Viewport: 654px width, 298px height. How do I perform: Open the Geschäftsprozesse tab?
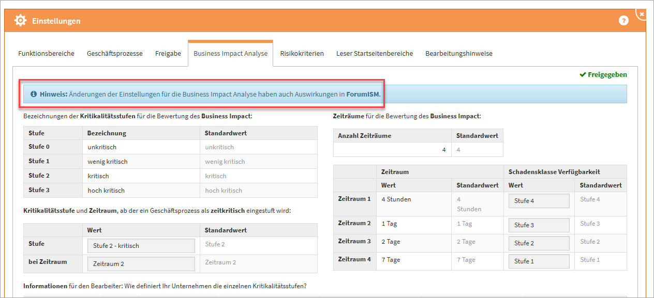click(114, 54)
